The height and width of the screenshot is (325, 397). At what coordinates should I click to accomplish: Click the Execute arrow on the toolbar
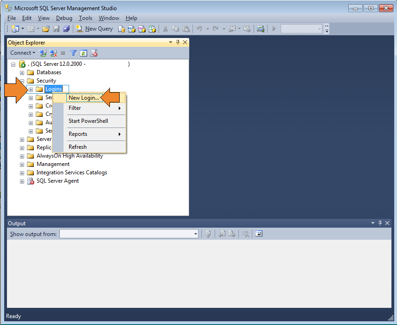tap(274, 29)
